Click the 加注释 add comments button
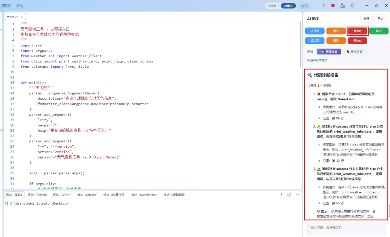 pos(315,40)
